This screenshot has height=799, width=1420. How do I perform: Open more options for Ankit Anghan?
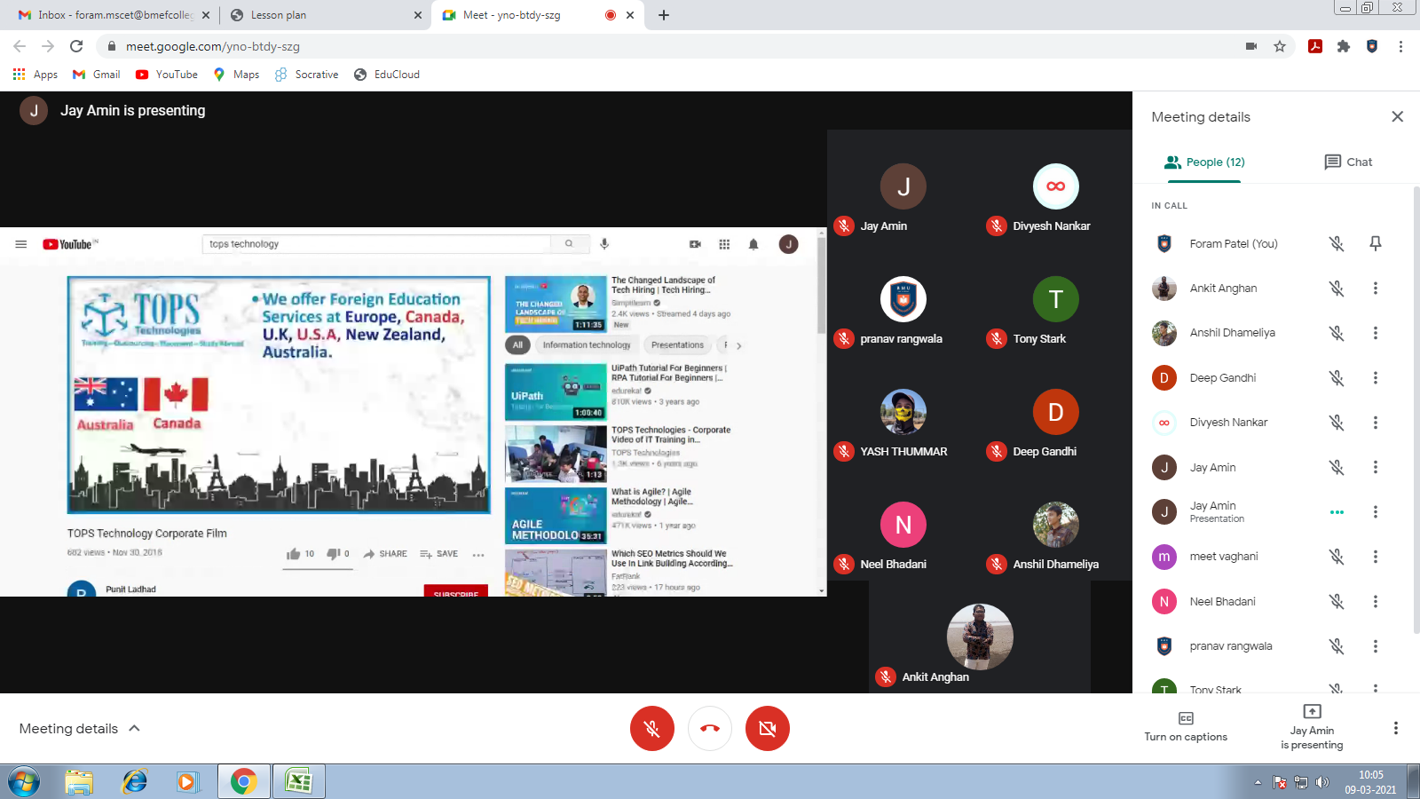coord(1376,288)
